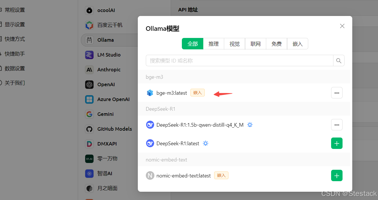Image resolution: width=378 pixels, height=200 pixels.
Task: Click reasoning sun icon beside DeepSeek-R1:1.5b-qwen-distill
Action: coord(250,125)
